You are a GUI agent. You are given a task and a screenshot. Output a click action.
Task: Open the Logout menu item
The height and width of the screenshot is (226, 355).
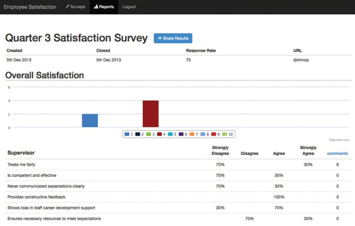click(129, 7)
